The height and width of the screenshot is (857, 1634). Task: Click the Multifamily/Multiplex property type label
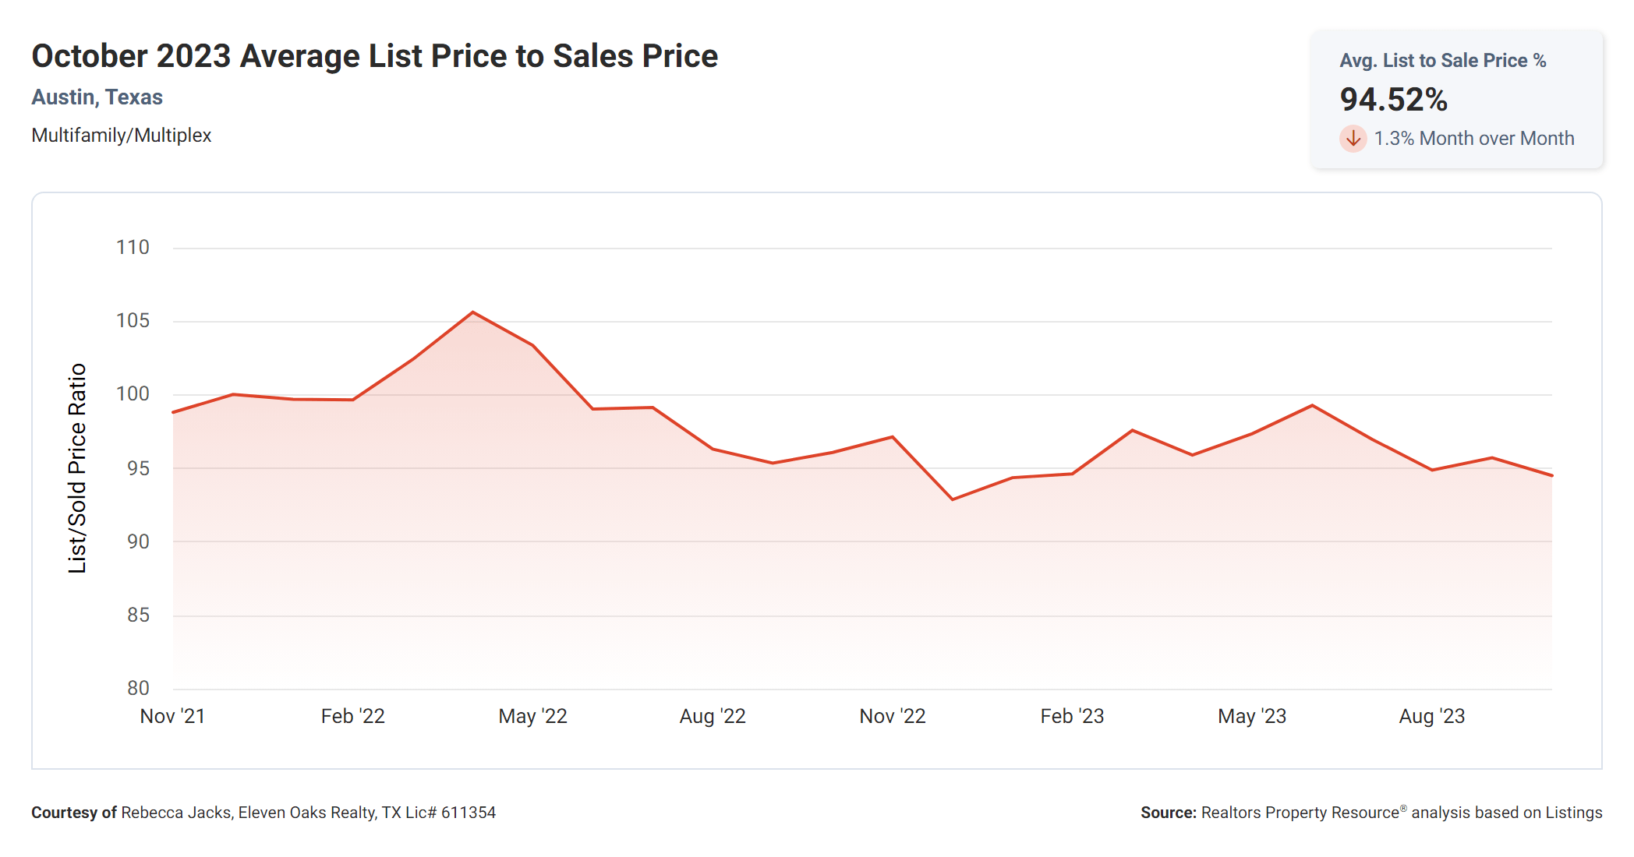pos(121,136)
